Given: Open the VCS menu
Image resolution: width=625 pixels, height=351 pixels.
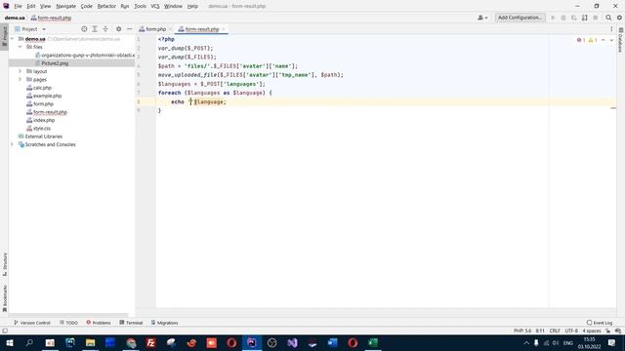Looking at the screenshot, I should click(x=155, y=7).
